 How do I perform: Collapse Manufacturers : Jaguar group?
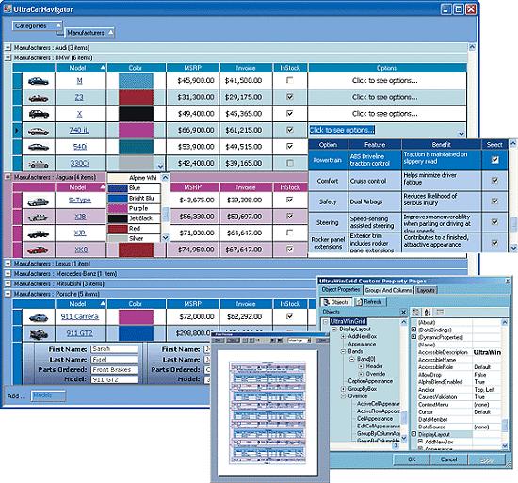pyautogui.click(x=8, y=177)
